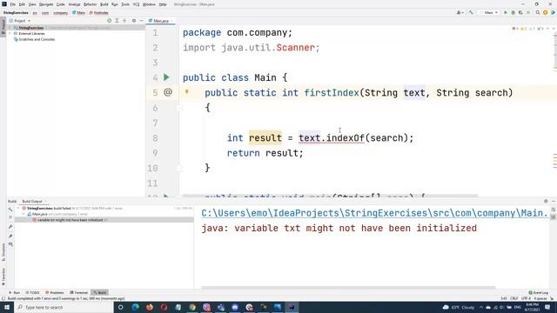This screenshot has height=313, width=557.
Task: Open Build panel settings gear
Action: (x=546, y=201)
